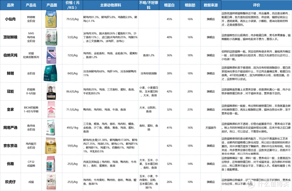Click the product name cell 奶糕粮 0-6月龄
The height and width of the screenshot is (191, 292).
[x=31, y=91]
